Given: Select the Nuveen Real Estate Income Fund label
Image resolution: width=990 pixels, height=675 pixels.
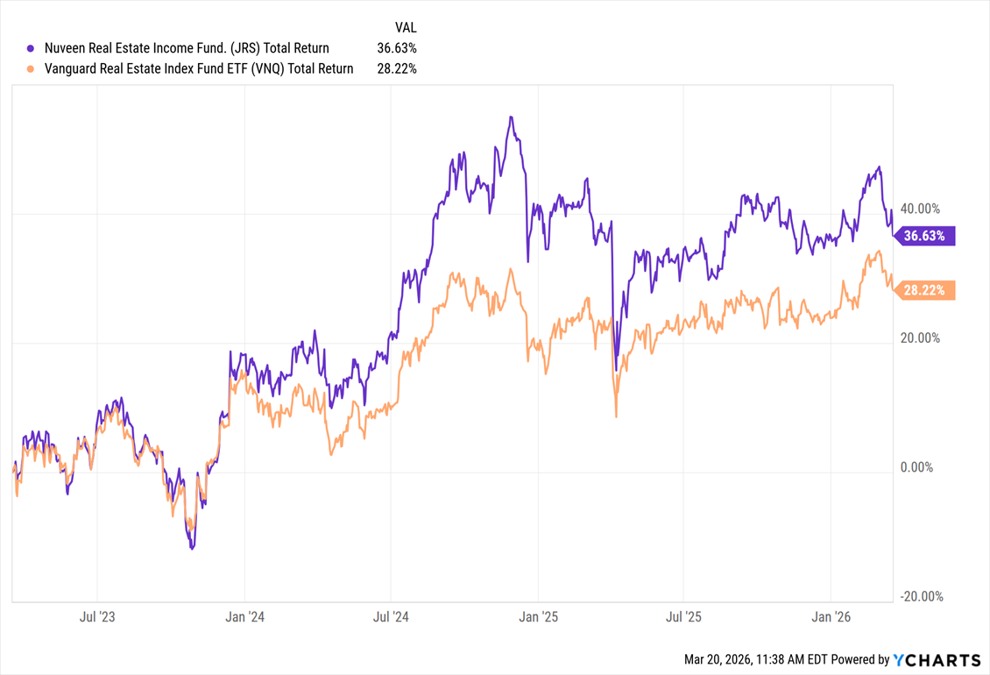Looking at the screenshot, I should pyautogui.click(x=187, y=49).
